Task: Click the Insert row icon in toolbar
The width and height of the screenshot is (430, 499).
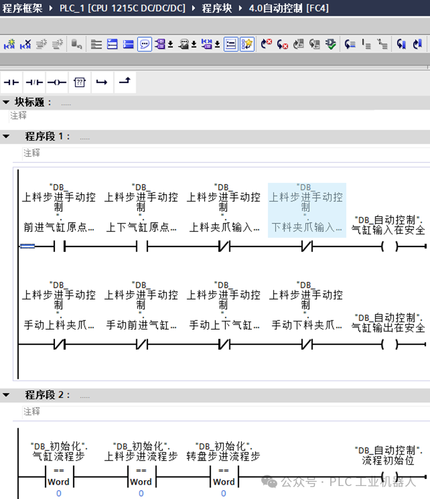Action: pyautogui.click(x=41, y=44)
